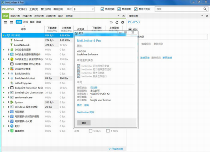Click the Internet filter funnel icon
This screenshot has width=210, height=152.
pyautogui.click(x=12, y=40)
